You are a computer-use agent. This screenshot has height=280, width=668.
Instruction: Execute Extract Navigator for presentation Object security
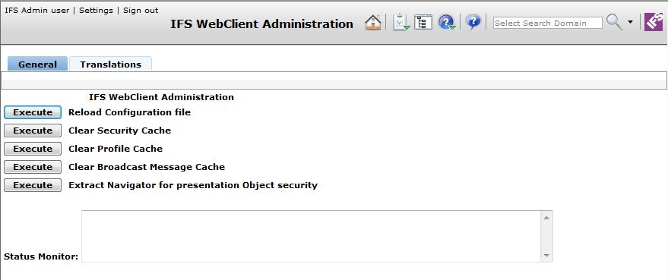(33, 185)
